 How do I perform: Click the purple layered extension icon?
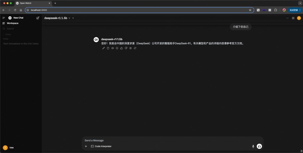264,10
